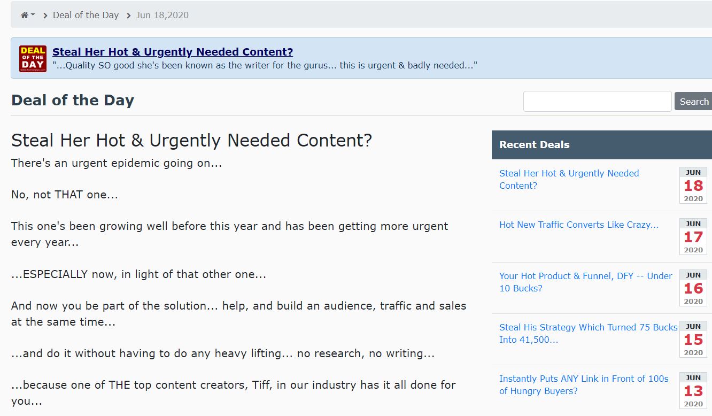Open Your Hot Product & Funnel DFY deal
Image resolution: width=712 pixels, height=416 pixels.
(586, 282)
